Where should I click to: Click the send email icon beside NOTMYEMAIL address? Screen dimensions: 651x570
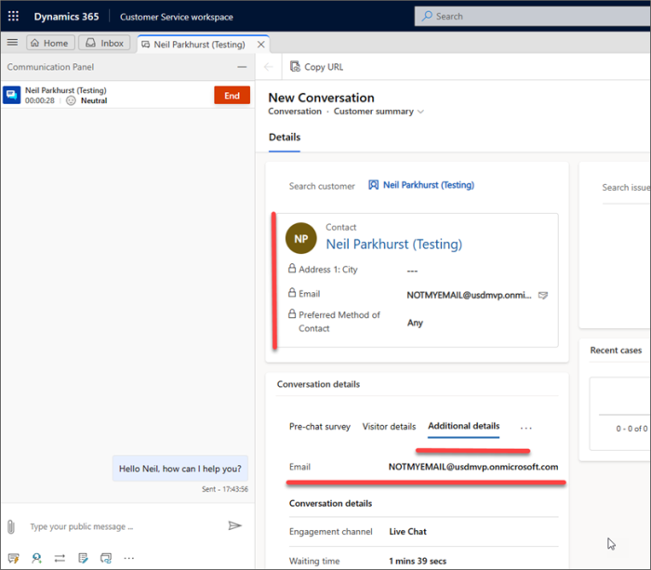tap(543, 295)
